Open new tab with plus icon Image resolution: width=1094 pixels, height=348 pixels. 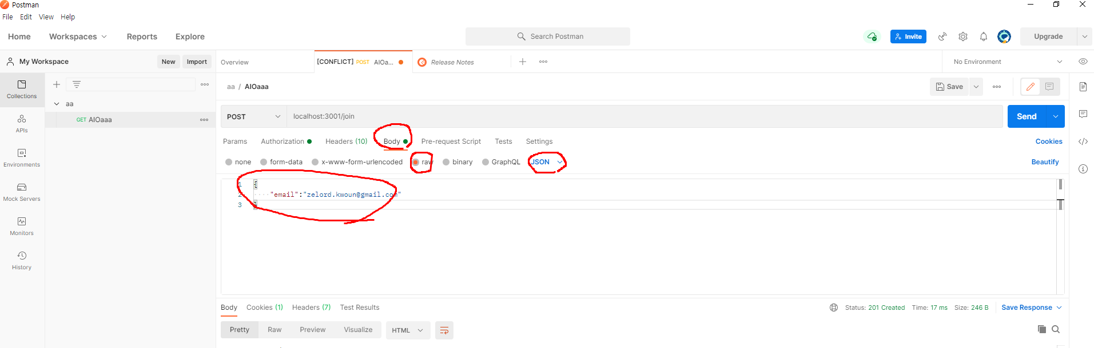(x=523, y=62)
